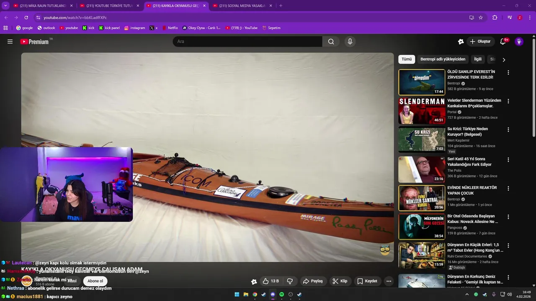Switch to YOUTUBE TÜRKİYE TUTU tab

point(110,6)
